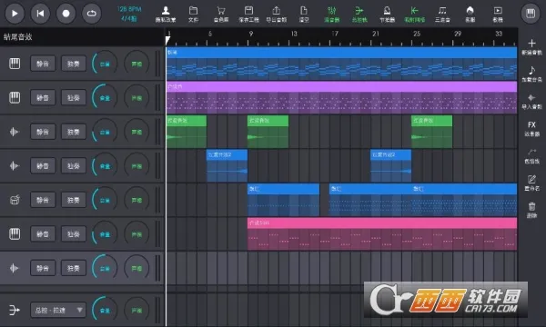Adjust 音量 volume knob on blue piano track
This screenshot has width=546, height=327.
[105, 64]
